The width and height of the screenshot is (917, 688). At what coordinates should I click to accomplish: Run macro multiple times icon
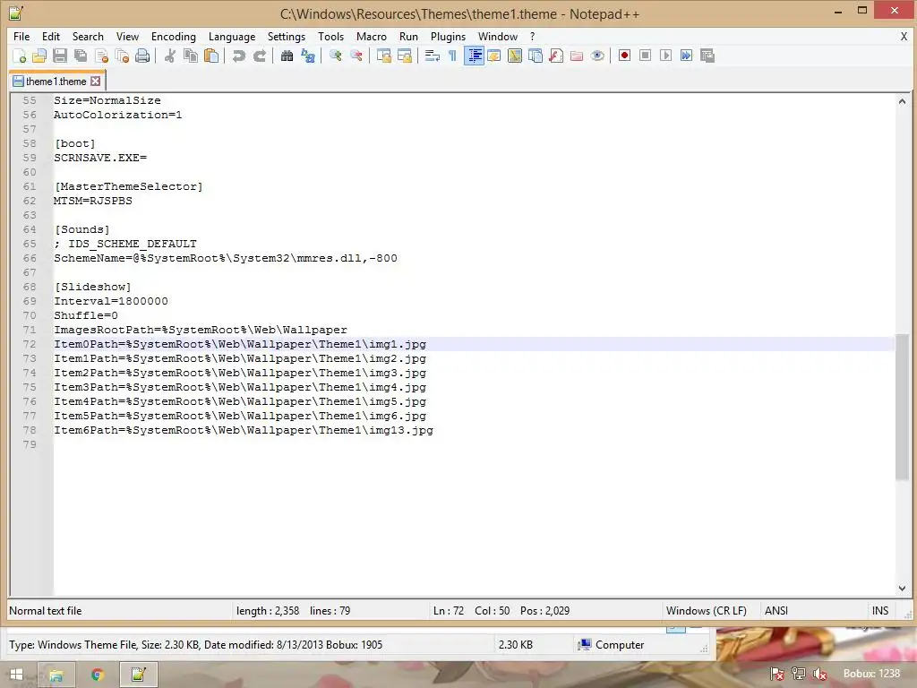click(x=687, y=56)
